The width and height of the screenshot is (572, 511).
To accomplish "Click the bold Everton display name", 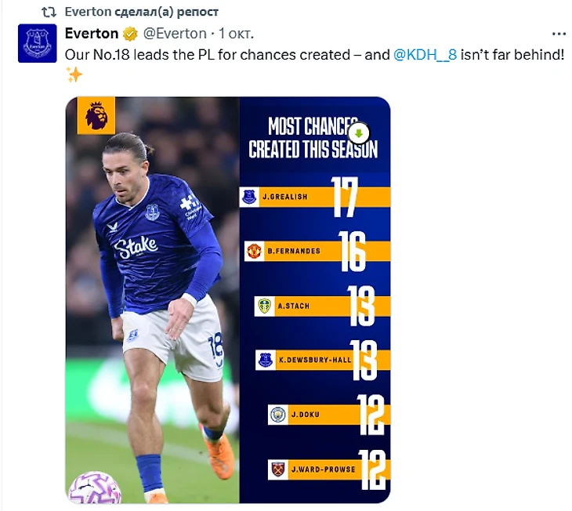I will (x=91, y=34).
